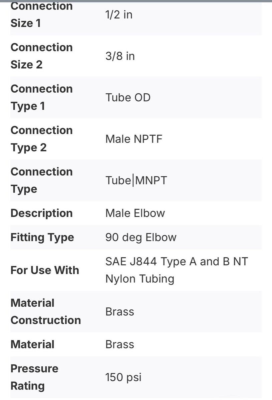Tap the "Connection Type 1" label

[41, 97]
